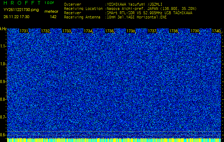Click the Ovserver name YOSHIKAWA Yasufumi /JG2MLI
This screenshot has width=224, height=142.
(x=135, y=4)
